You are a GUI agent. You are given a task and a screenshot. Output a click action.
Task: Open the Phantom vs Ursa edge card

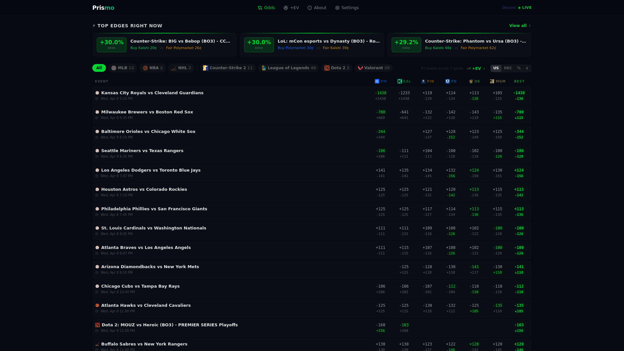[x=459, y=45]
